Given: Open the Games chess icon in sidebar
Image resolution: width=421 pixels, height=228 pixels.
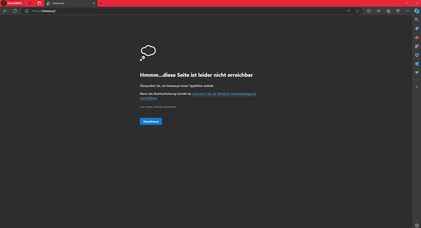Looking at the screenshot, I should pos(417,46).
